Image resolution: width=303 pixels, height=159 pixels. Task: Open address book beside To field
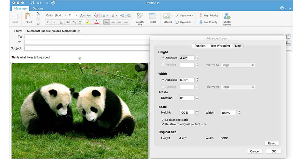click(288, 37)
